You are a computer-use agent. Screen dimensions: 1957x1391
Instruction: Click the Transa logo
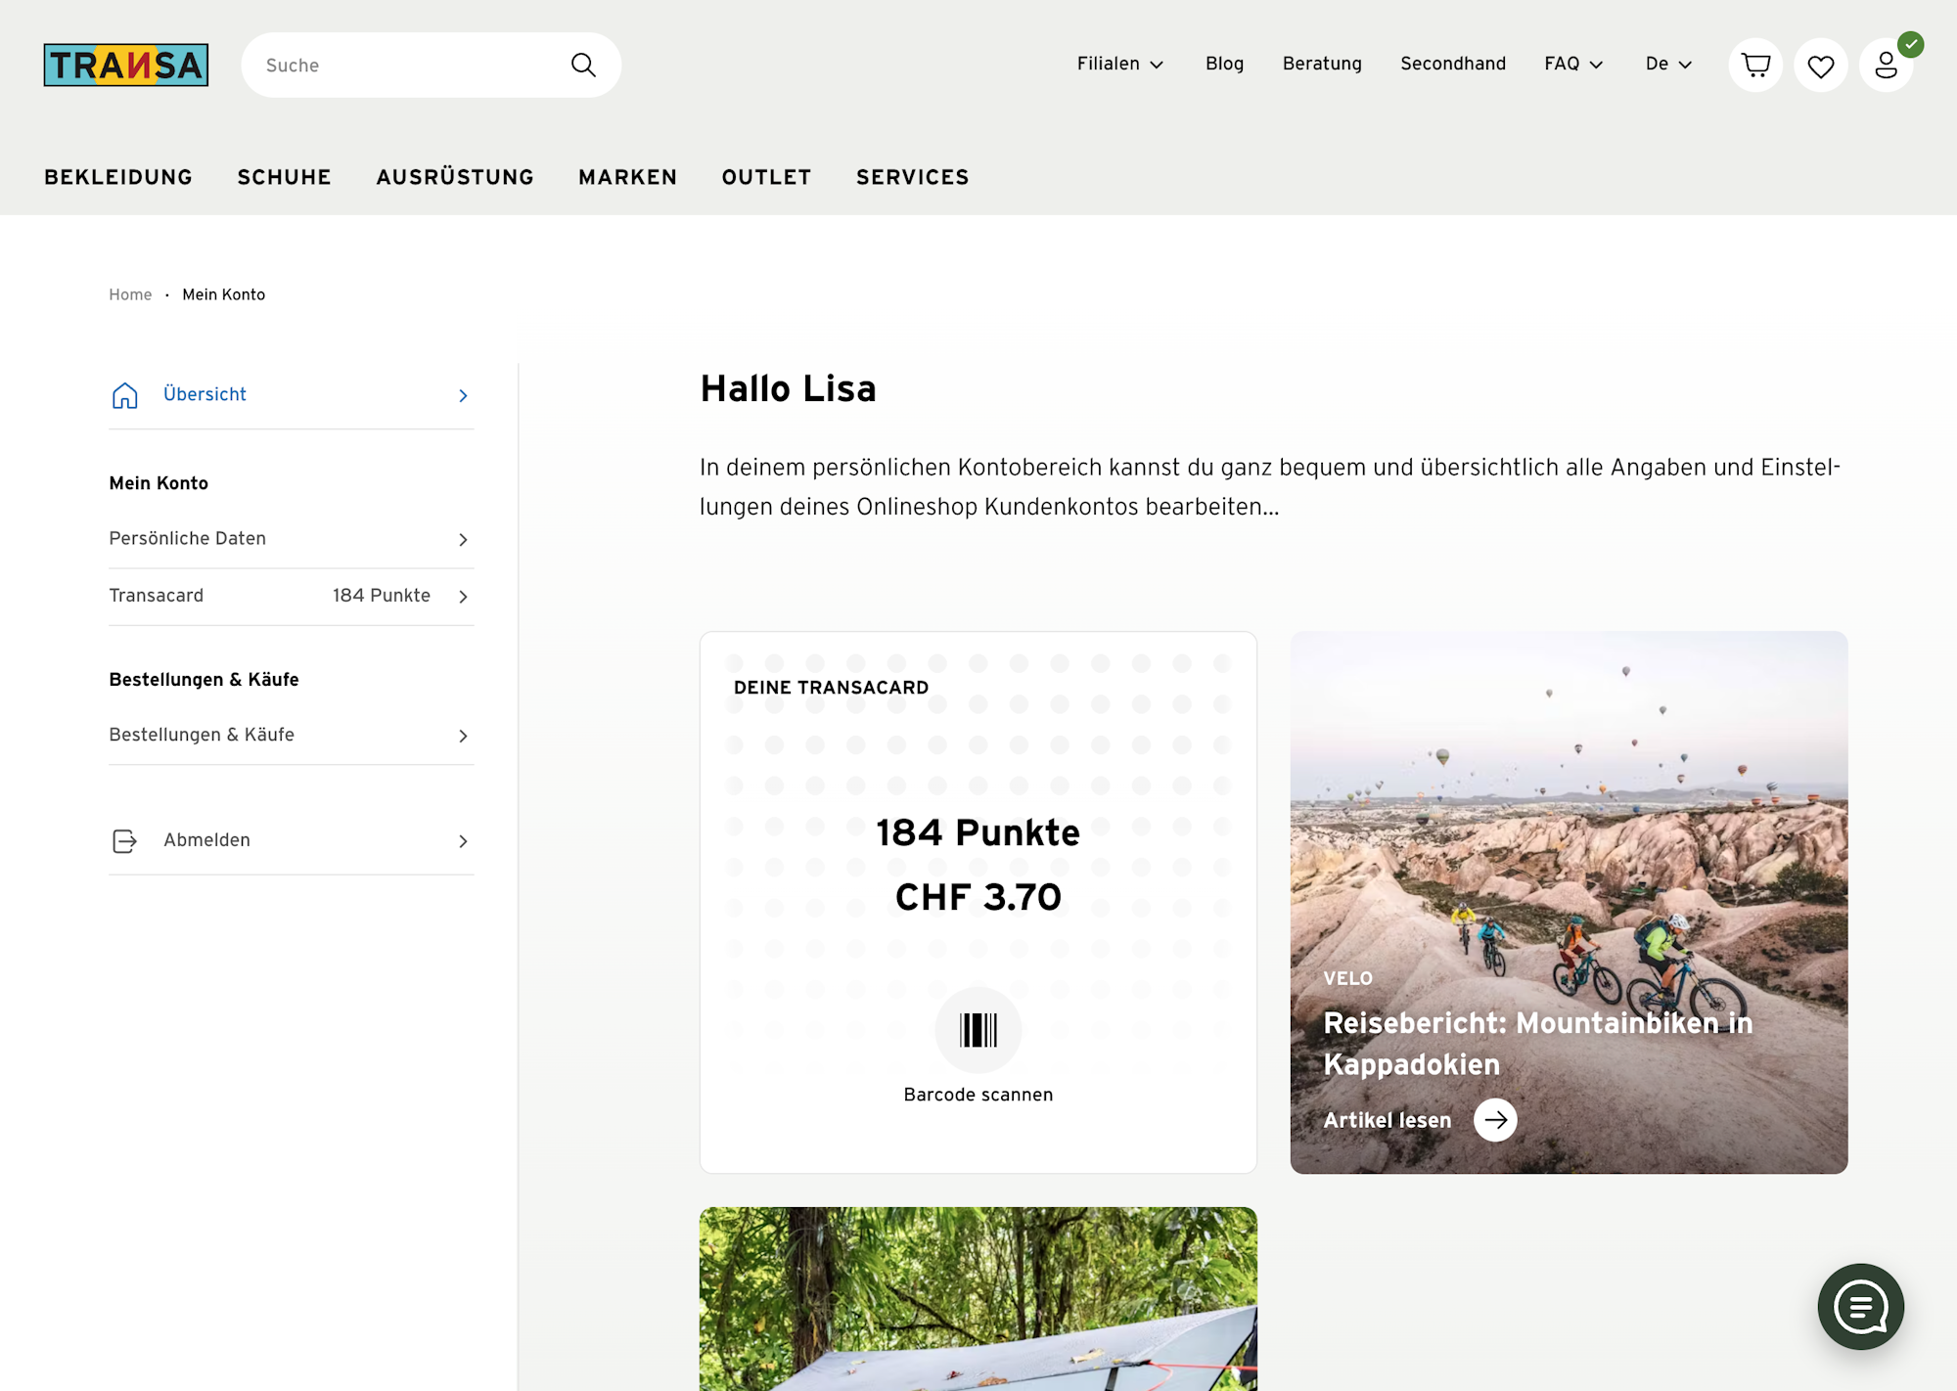point(126,65)
